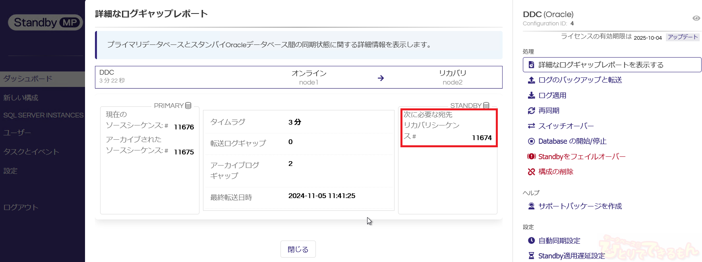702x262 pixels.
Task: Click the ログ適用 download icon
Action: [531, 95]
